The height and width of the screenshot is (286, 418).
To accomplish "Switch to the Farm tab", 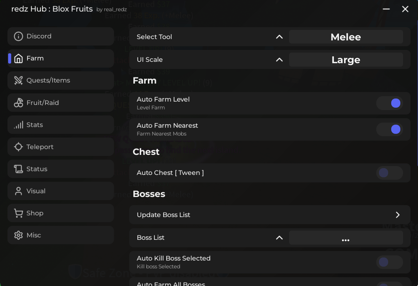I will point(61,58).
